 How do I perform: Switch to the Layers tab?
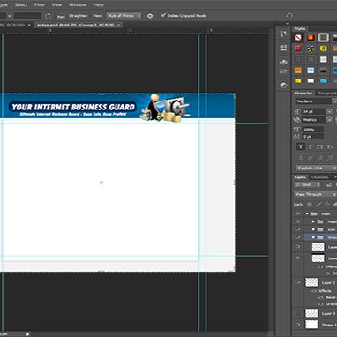point(300,177)
